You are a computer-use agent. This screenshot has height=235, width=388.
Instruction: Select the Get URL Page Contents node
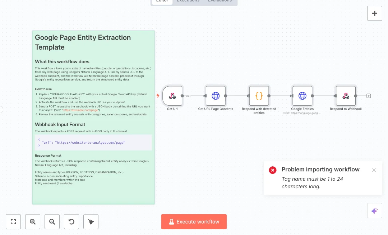click(x=216, y=96)
